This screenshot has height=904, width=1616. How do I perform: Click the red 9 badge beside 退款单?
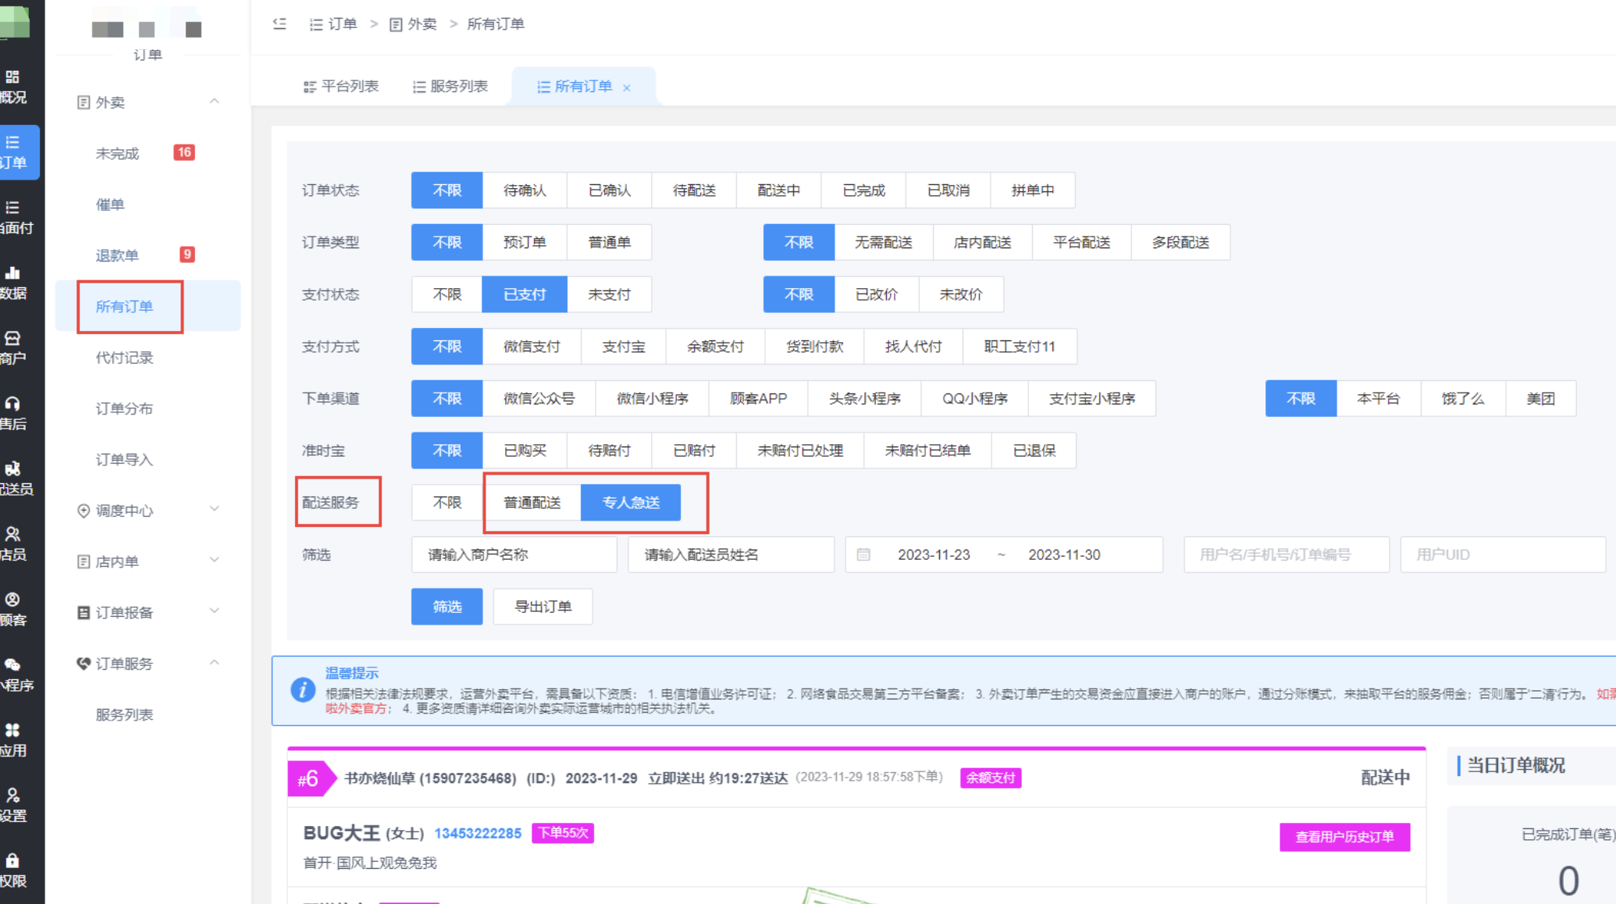click(187, 254)
